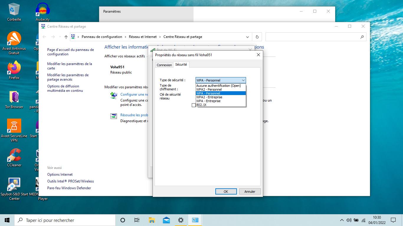403x226 pixels.
Task: Collapse the Type de sécurité combo box
Action: pyautogui.click(x=243, y=80)
